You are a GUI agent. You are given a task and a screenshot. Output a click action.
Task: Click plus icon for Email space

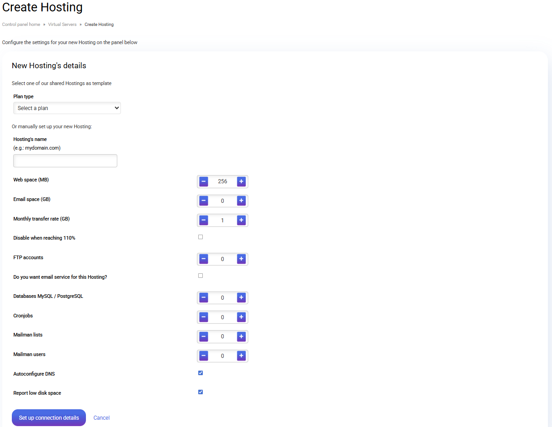(241, 201)
